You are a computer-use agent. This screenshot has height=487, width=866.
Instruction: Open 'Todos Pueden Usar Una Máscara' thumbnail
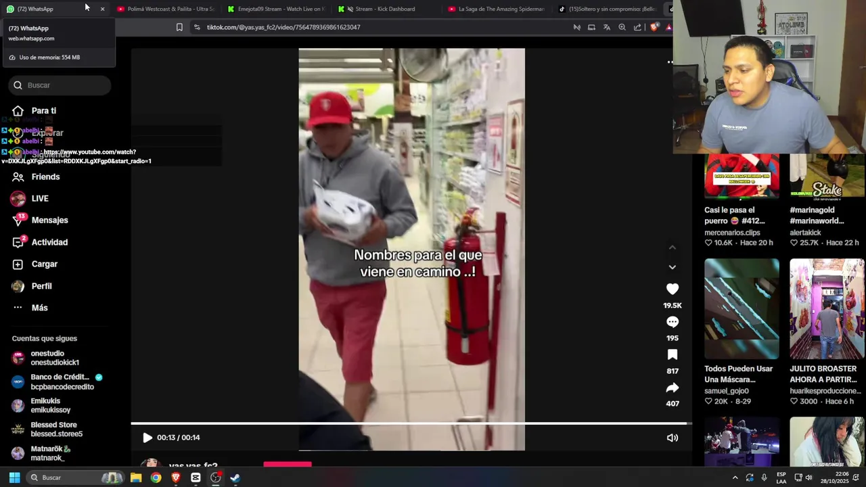tap(742, 308)
